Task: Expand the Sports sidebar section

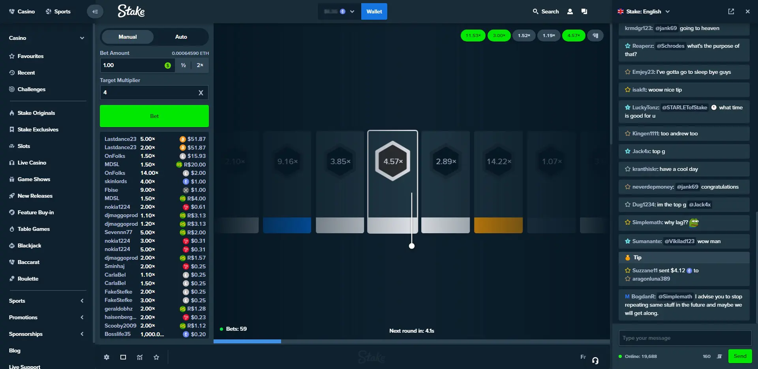Action: tap(82, 301)
